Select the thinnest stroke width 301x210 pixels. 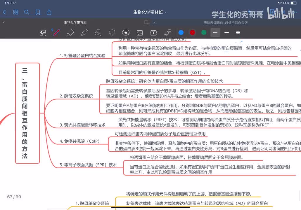click(x=215, y=33)
